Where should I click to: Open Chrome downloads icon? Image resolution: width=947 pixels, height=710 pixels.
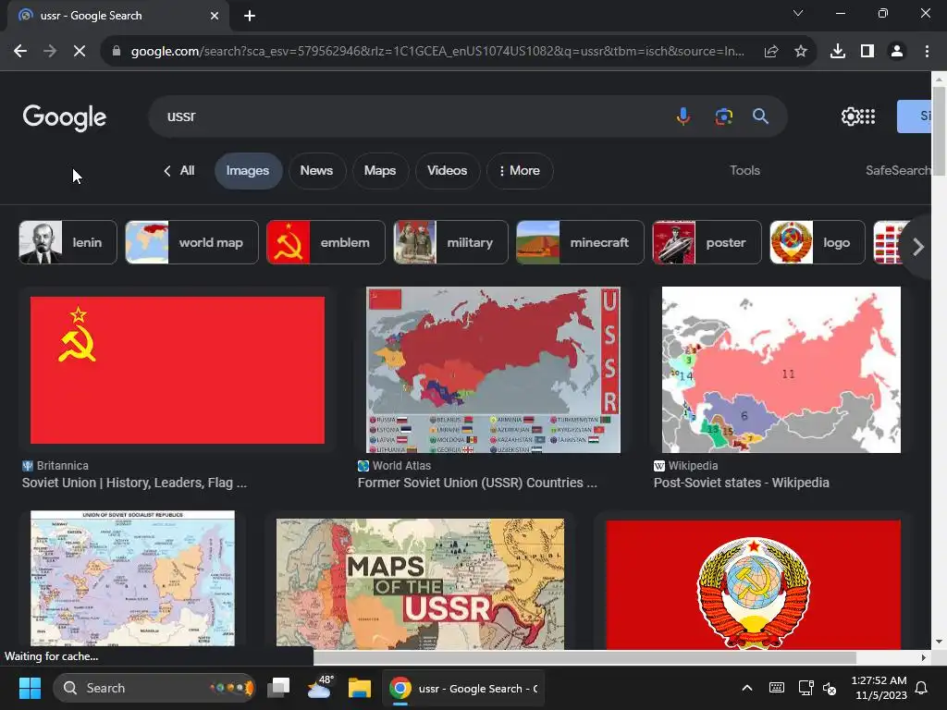point(838,52)
